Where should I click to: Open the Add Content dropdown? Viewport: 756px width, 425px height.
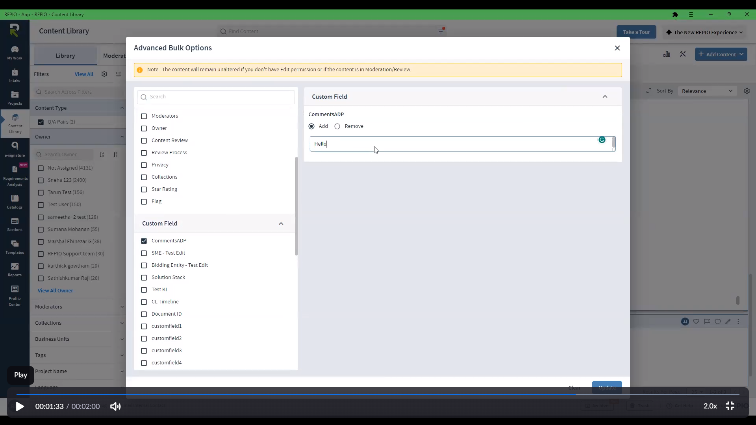pos(721,54)
